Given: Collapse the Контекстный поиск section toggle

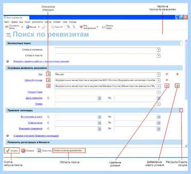Looking at the screenshot, I should tap(181, 43).
